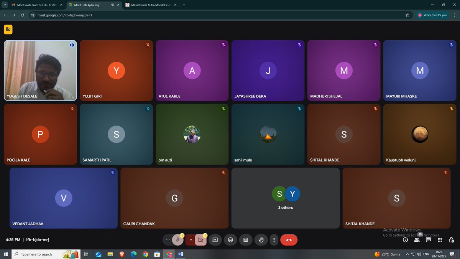Viewport: 460px width, 259px height.
Task: Open the meeting details info icon
Action: pos(405,240)
